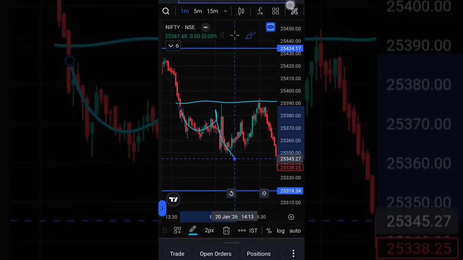This screenshot has width=463, height=260.
Task: Open the symbol search magnifier
Action: click(x=166, y=11)
